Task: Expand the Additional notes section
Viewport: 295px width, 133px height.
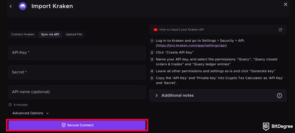Action: [218, 95]
